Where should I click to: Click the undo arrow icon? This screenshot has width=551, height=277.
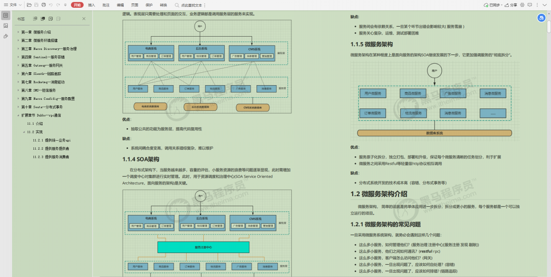[51, 5]
